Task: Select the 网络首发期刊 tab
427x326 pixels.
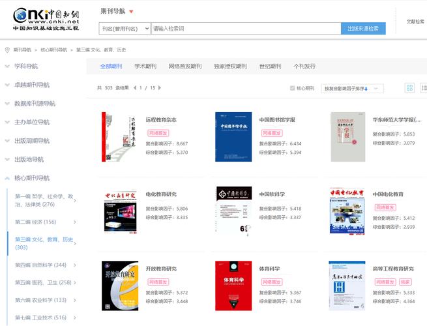Action: [x=185, y=67]
